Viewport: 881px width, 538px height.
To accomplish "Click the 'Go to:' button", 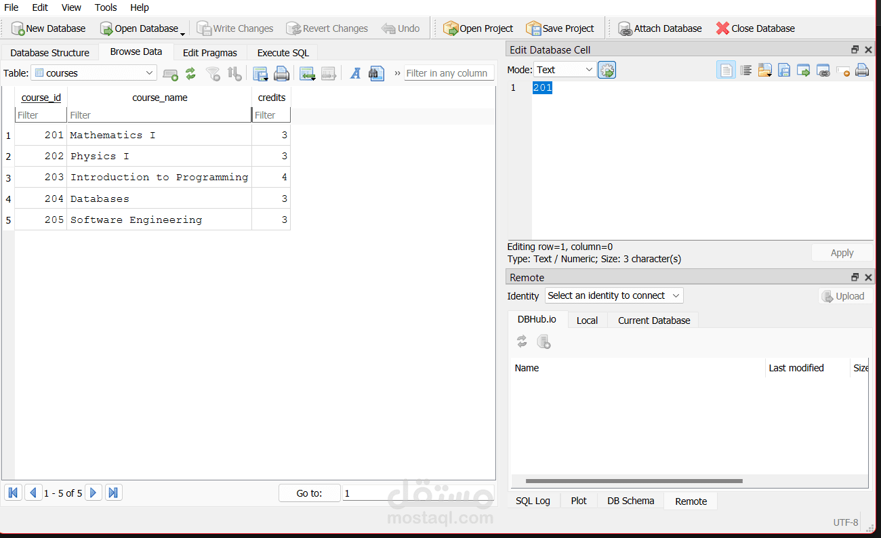I will 309,493.
